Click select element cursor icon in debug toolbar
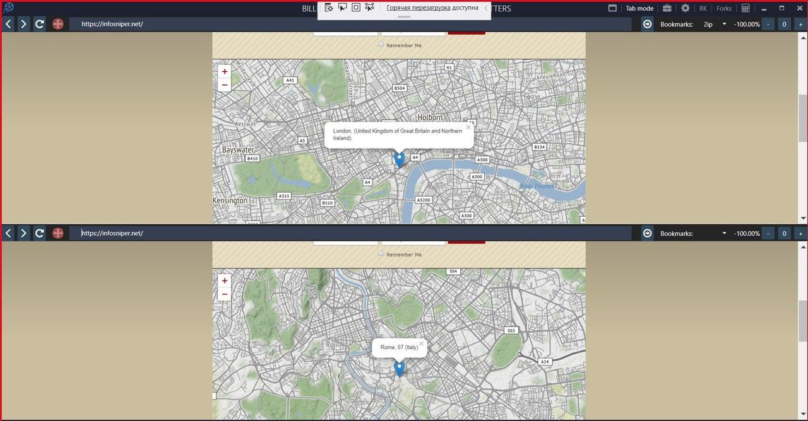Screen dimensions: 808x421 pyautogui.click(x=342, y=7)
